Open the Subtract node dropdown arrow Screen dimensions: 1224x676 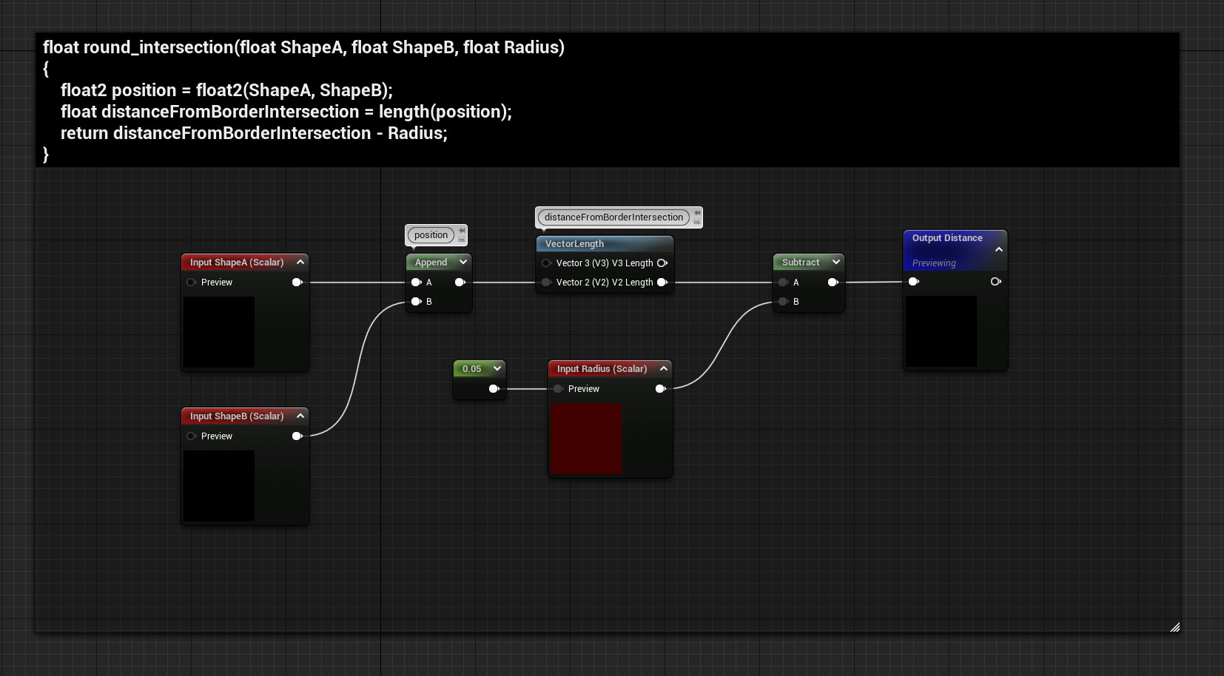pos(836,262)
